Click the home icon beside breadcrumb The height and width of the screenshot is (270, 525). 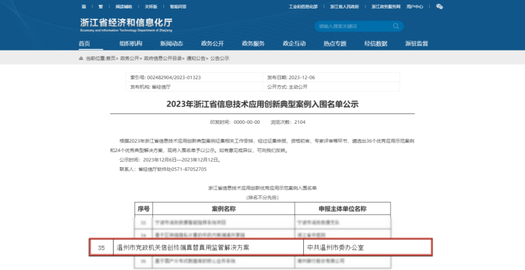point(81,58)
